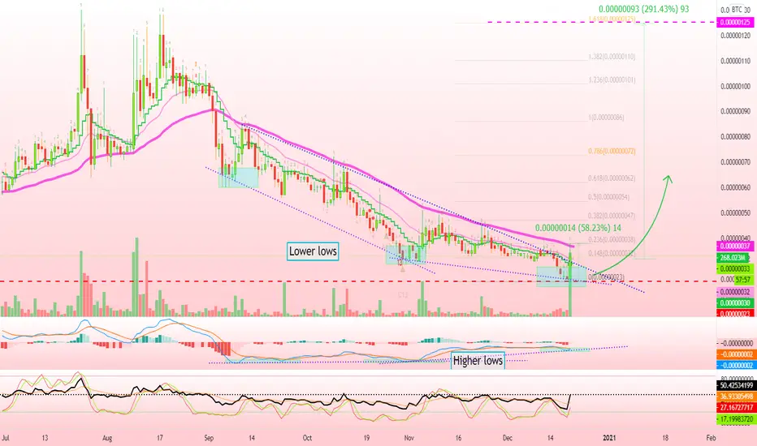Click the 1(0.00000086) Fibonacci level label

click(x=606, y=117)
